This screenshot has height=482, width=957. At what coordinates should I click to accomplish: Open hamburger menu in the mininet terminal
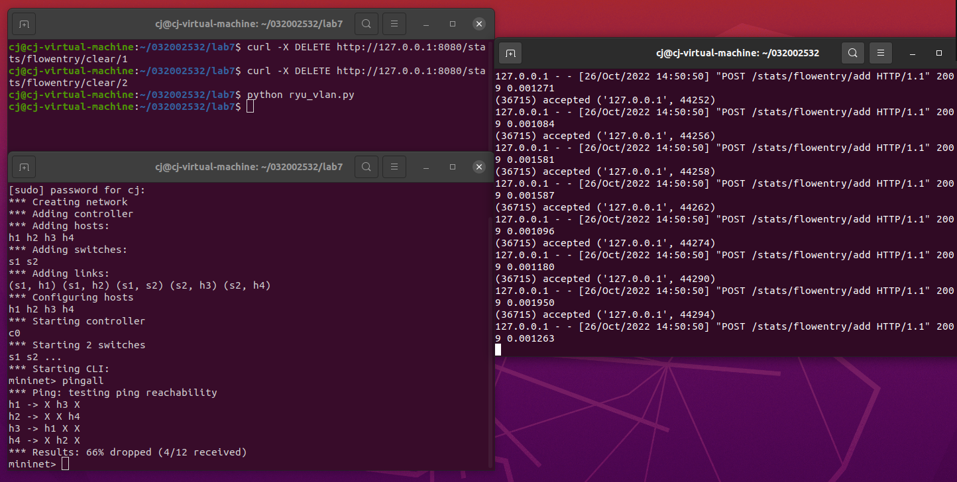click(394, 167)
